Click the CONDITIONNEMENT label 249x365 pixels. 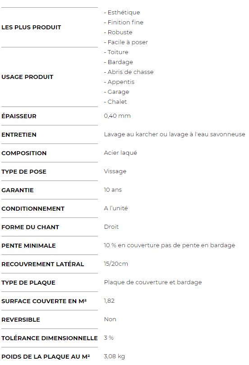click(x=33, y=208)
